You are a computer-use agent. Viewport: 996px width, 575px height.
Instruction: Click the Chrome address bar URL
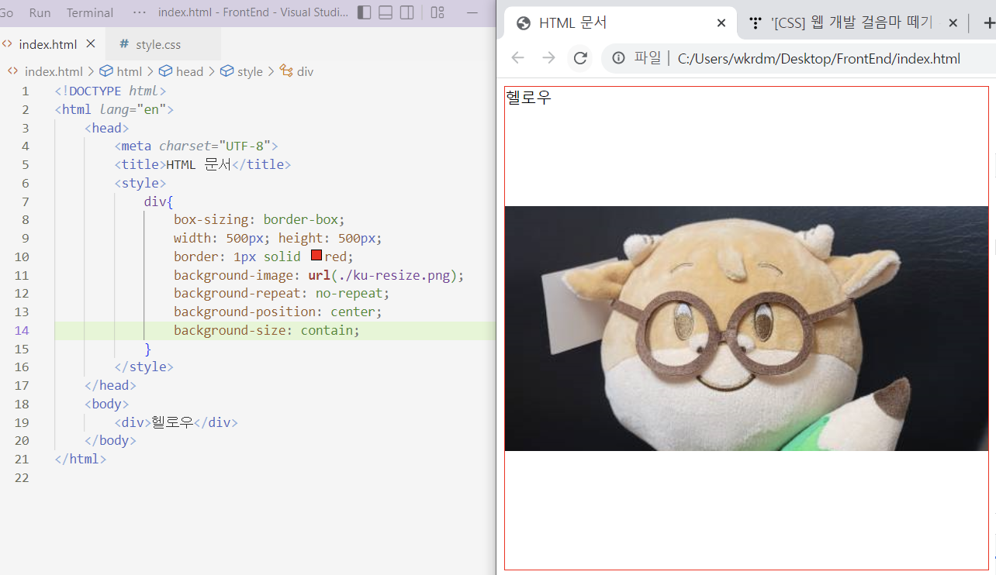click(818, 58)
